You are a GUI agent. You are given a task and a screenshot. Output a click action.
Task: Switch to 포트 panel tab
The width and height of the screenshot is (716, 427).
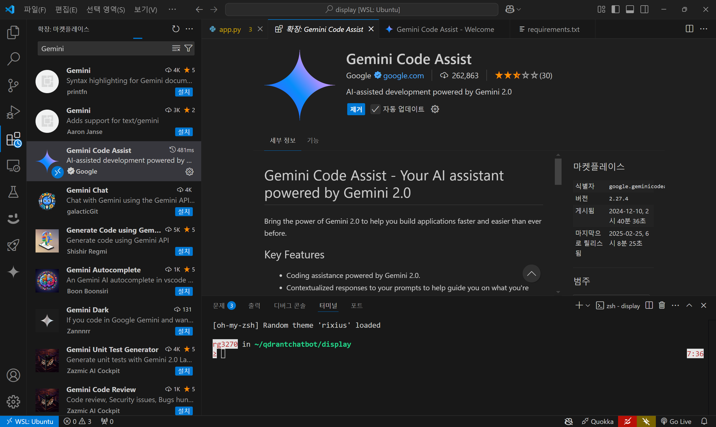pyautogui.click(x=357, y=306)
